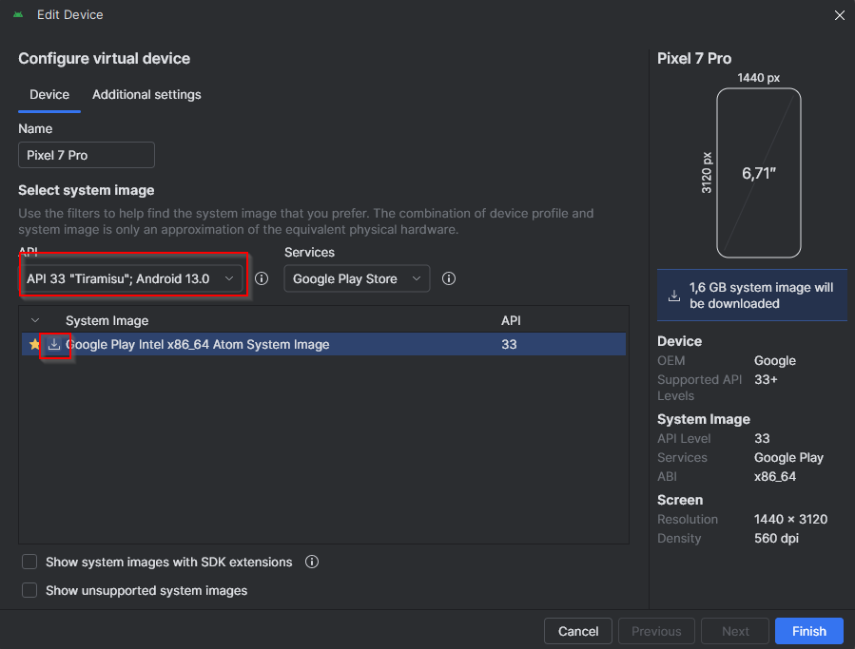Image resolution: width=855 pixels, height=649 pixels.
Task: Open the info icon next to Services dropdown
Action: [x=449, y=278]
